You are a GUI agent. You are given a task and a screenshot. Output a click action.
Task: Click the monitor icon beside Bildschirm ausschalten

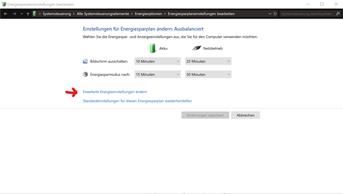tap(85, 61)
